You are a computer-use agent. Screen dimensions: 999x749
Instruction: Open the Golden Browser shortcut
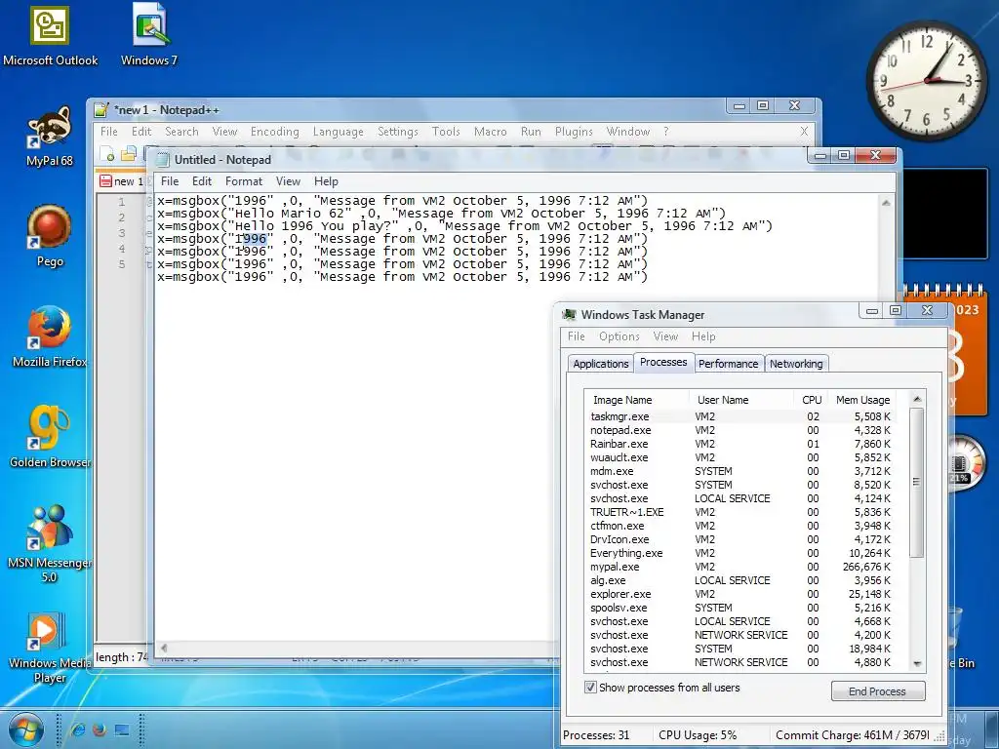50,436
